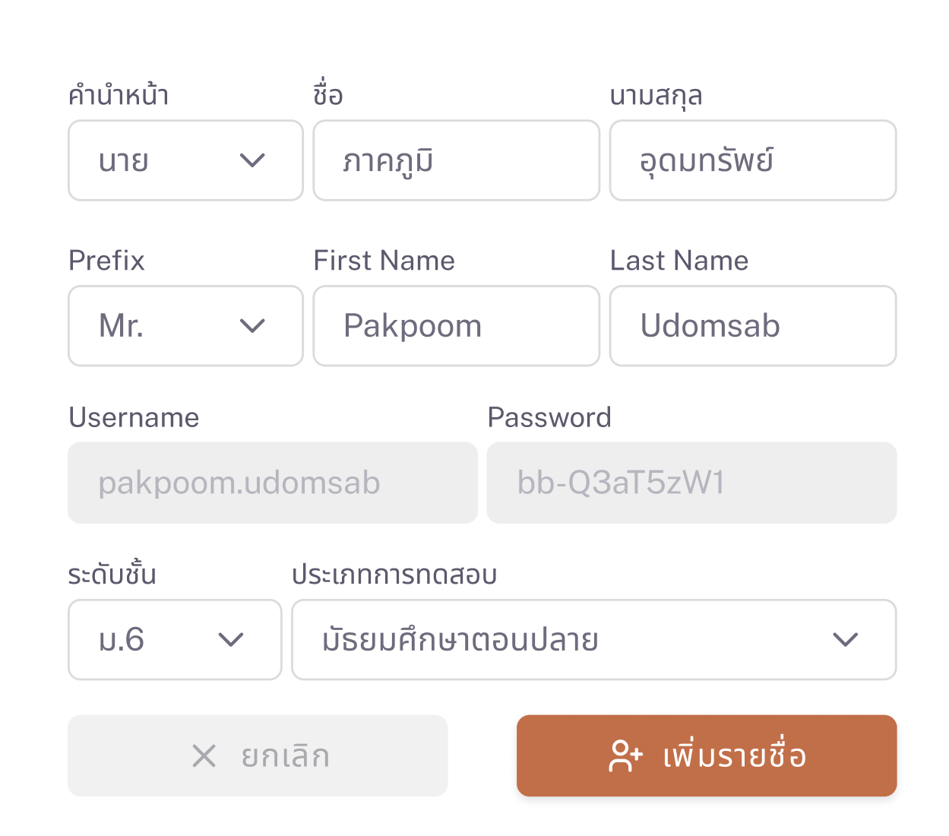Expand the ประเภทการทดสอบ test type dropdown
This screenshot has width=949, height=836.
pyautogui.click(x=594, y=640)
